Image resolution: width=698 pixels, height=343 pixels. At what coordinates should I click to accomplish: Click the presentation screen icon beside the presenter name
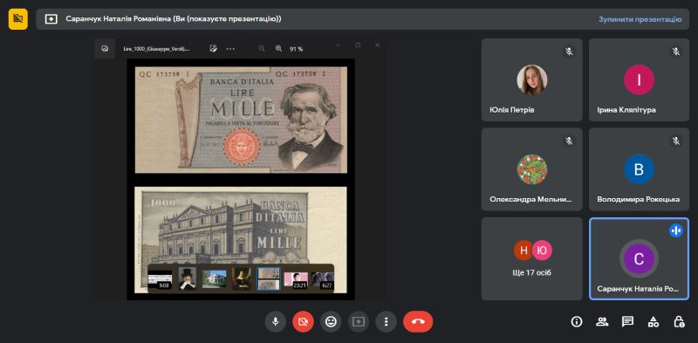pyautogui.click(x=51, y=19)
